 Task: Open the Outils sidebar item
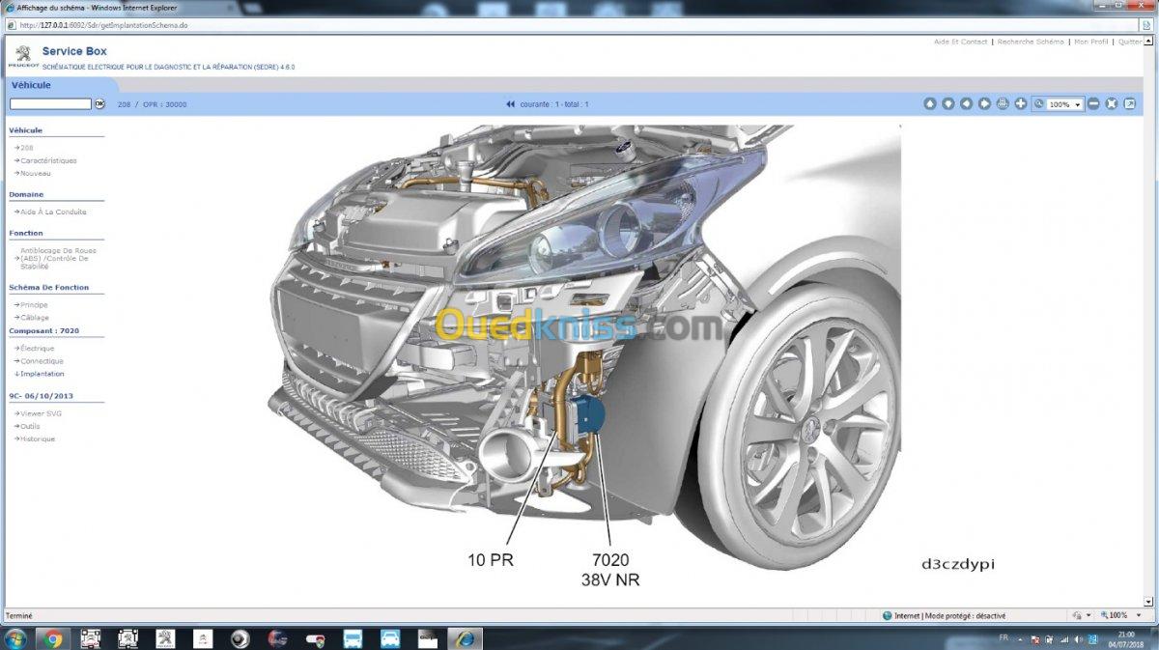pyautogui.click(x=30, y=426)
